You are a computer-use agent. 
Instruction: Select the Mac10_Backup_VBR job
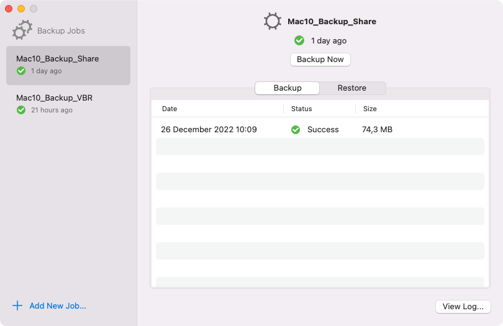(x=68, y=104)
